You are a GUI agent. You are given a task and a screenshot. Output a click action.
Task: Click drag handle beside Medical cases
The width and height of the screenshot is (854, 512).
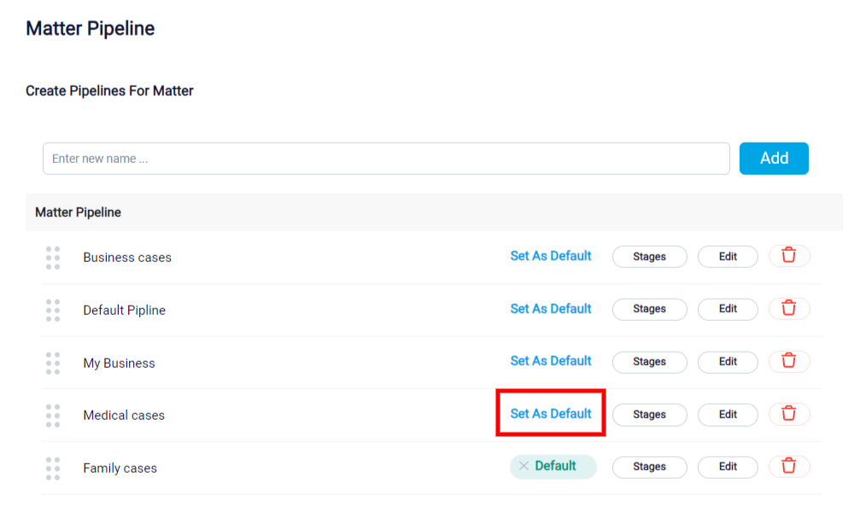pos(53,416)
